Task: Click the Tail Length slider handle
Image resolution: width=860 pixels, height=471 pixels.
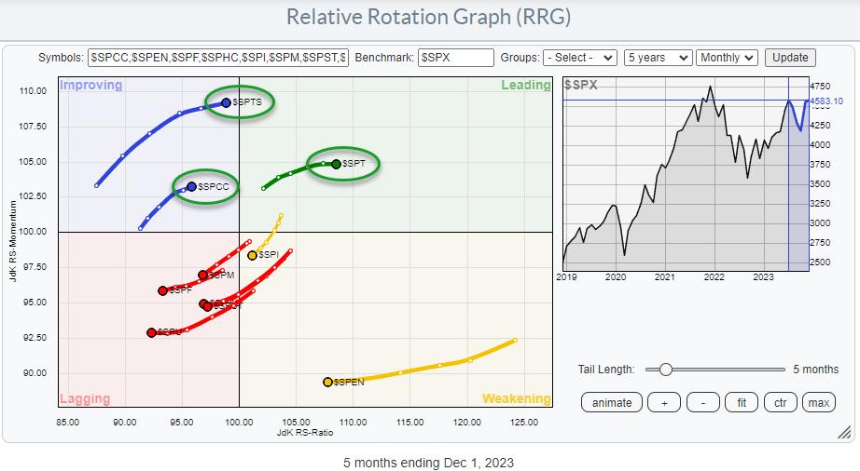Action: [x=665, y=370]
